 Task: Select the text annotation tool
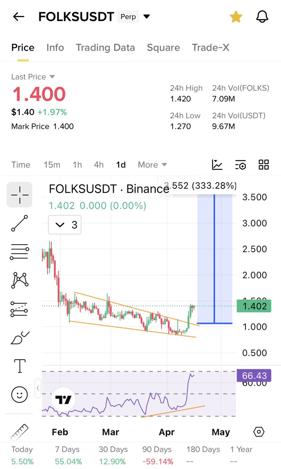pos(19,366)
